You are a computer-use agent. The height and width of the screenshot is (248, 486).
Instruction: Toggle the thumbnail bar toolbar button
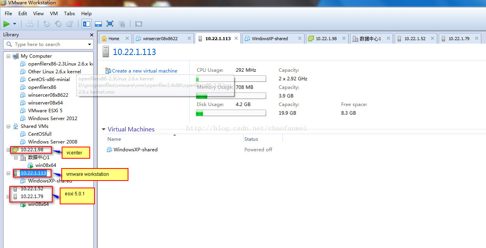point(98,24)
